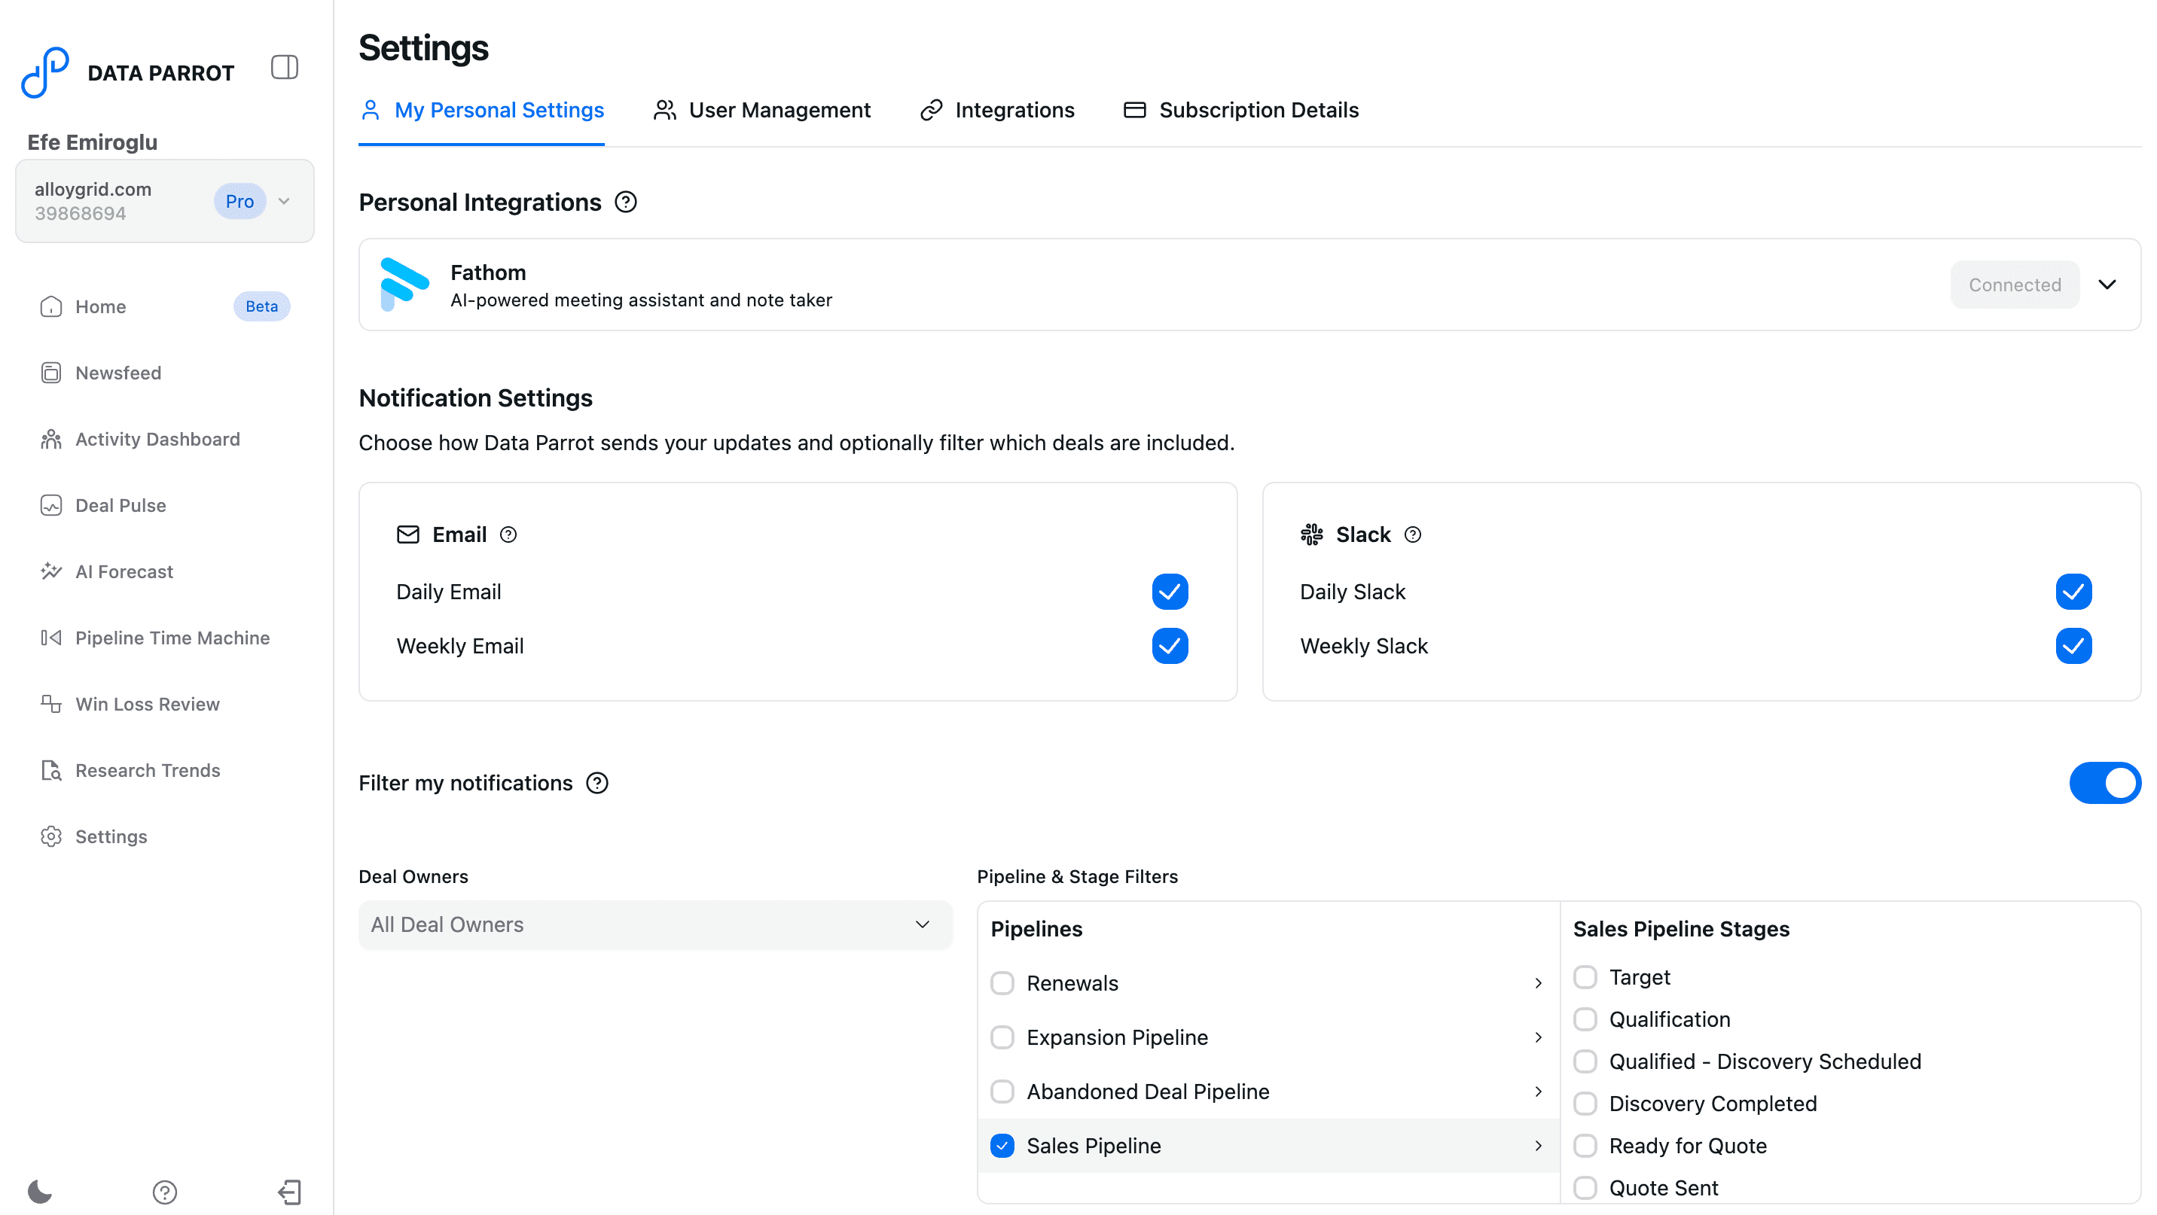This screenshot has width=2157, height=1215.
Task: Click the Pro plan badge
Action: [239, 201]
